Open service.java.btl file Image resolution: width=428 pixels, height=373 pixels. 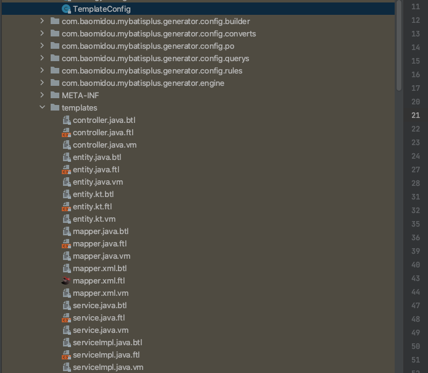(x=99, y=306)
